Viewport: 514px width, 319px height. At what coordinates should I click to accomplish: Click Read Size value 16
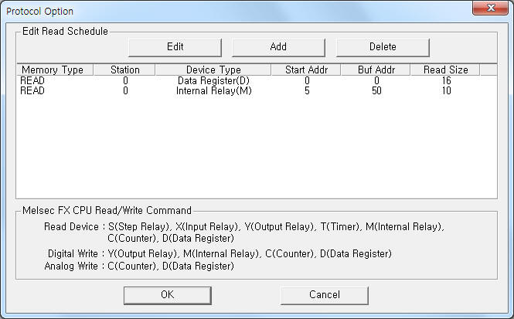(445, 80)
